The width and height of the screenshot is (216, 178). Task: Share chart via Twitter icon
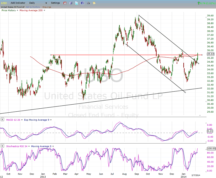[x=77, y=3]
